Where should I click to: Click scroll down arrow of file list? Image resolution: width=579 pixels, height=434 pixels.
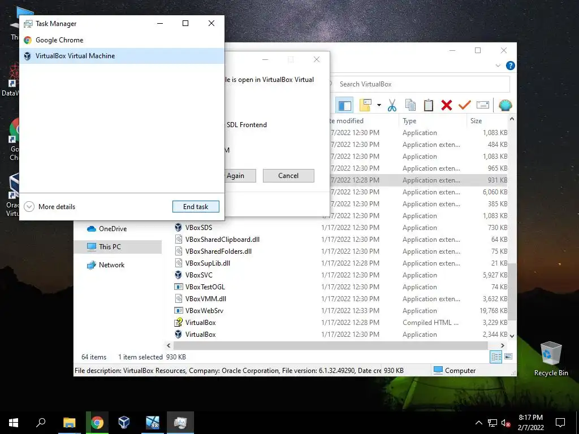512,336
